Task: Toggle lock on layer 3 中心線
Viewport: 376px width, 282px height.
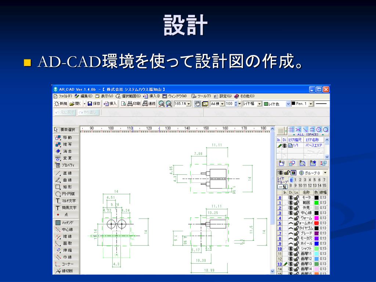Action: click(296, 213)
